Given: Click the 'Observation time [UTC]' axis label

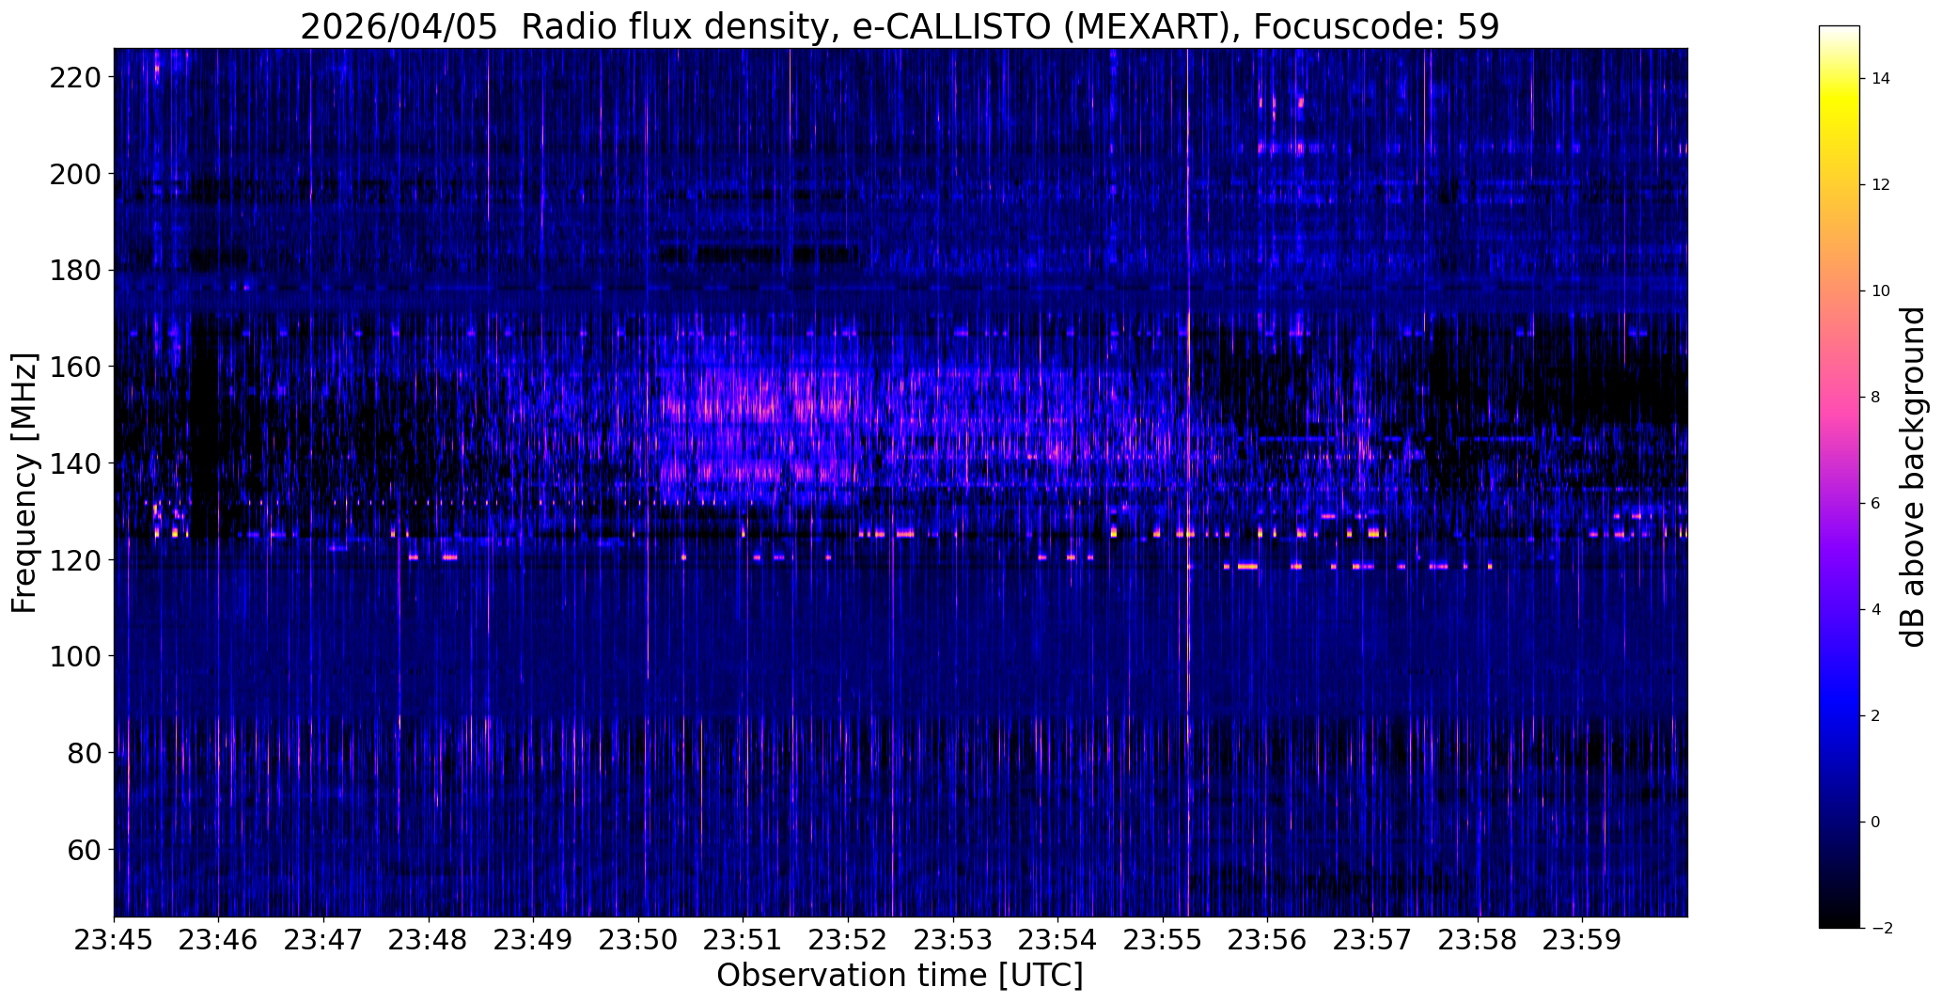Looking at the screenshot, I should tap(900, 976).
